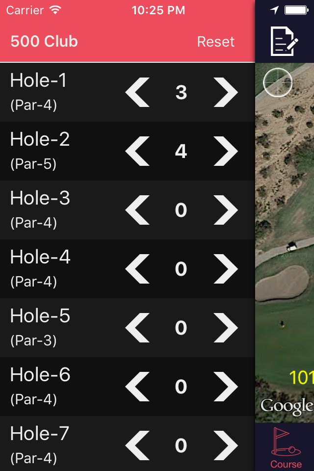The image size is (314, 471).
Task: Increase Hole-2 score with right arrow
Action: pos(226,151)
